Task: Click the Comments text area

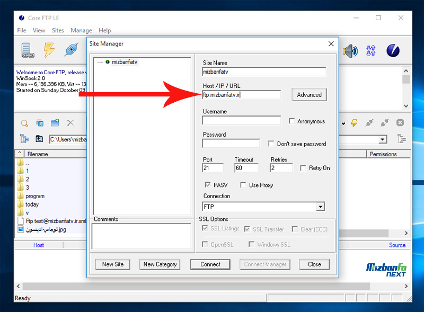Action: coord(141,236)
